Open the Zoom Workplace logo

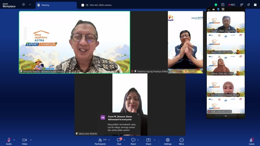9,5
